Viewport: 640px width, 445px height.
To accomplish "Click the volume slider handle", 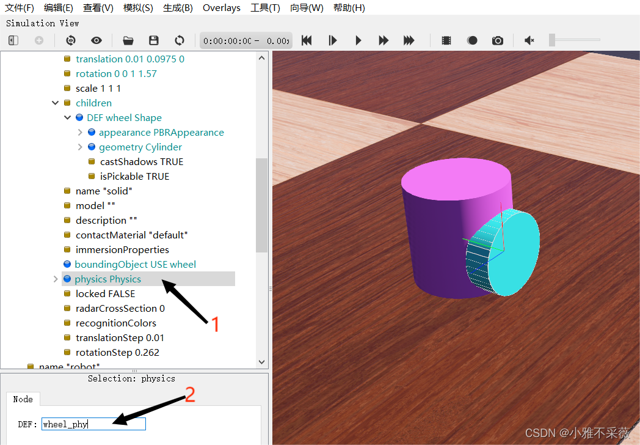I will coord(552,40).
